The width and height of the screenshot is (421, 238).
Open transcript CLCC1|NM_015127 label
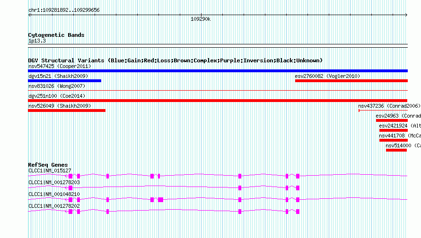point(50,171)
